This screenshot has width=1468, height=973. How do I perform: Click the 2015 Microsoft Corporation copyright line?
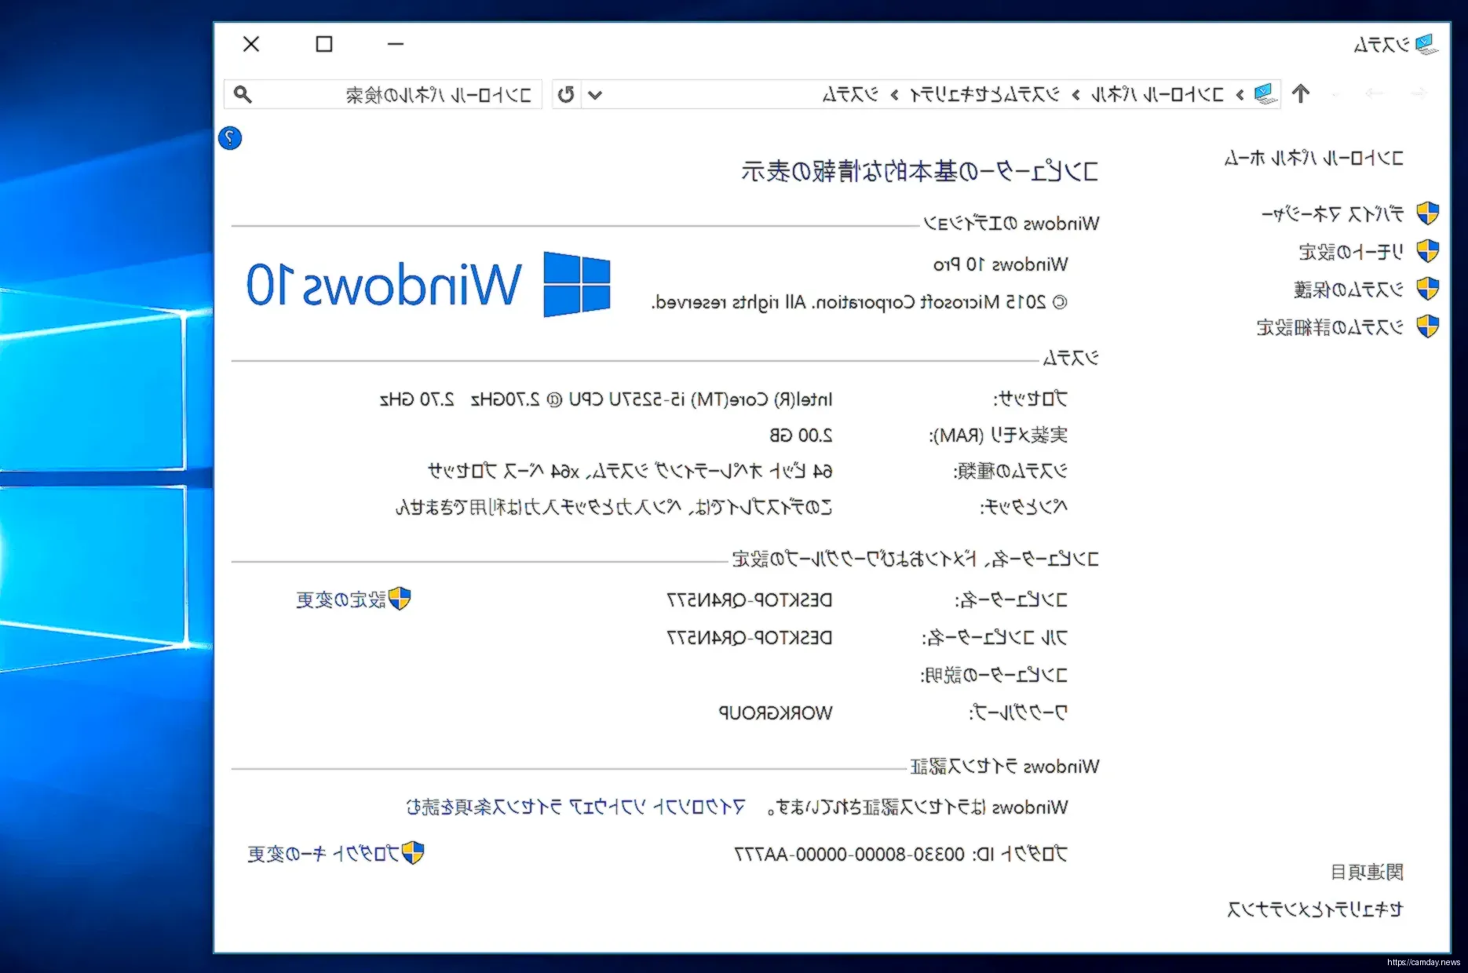point(860,302)
